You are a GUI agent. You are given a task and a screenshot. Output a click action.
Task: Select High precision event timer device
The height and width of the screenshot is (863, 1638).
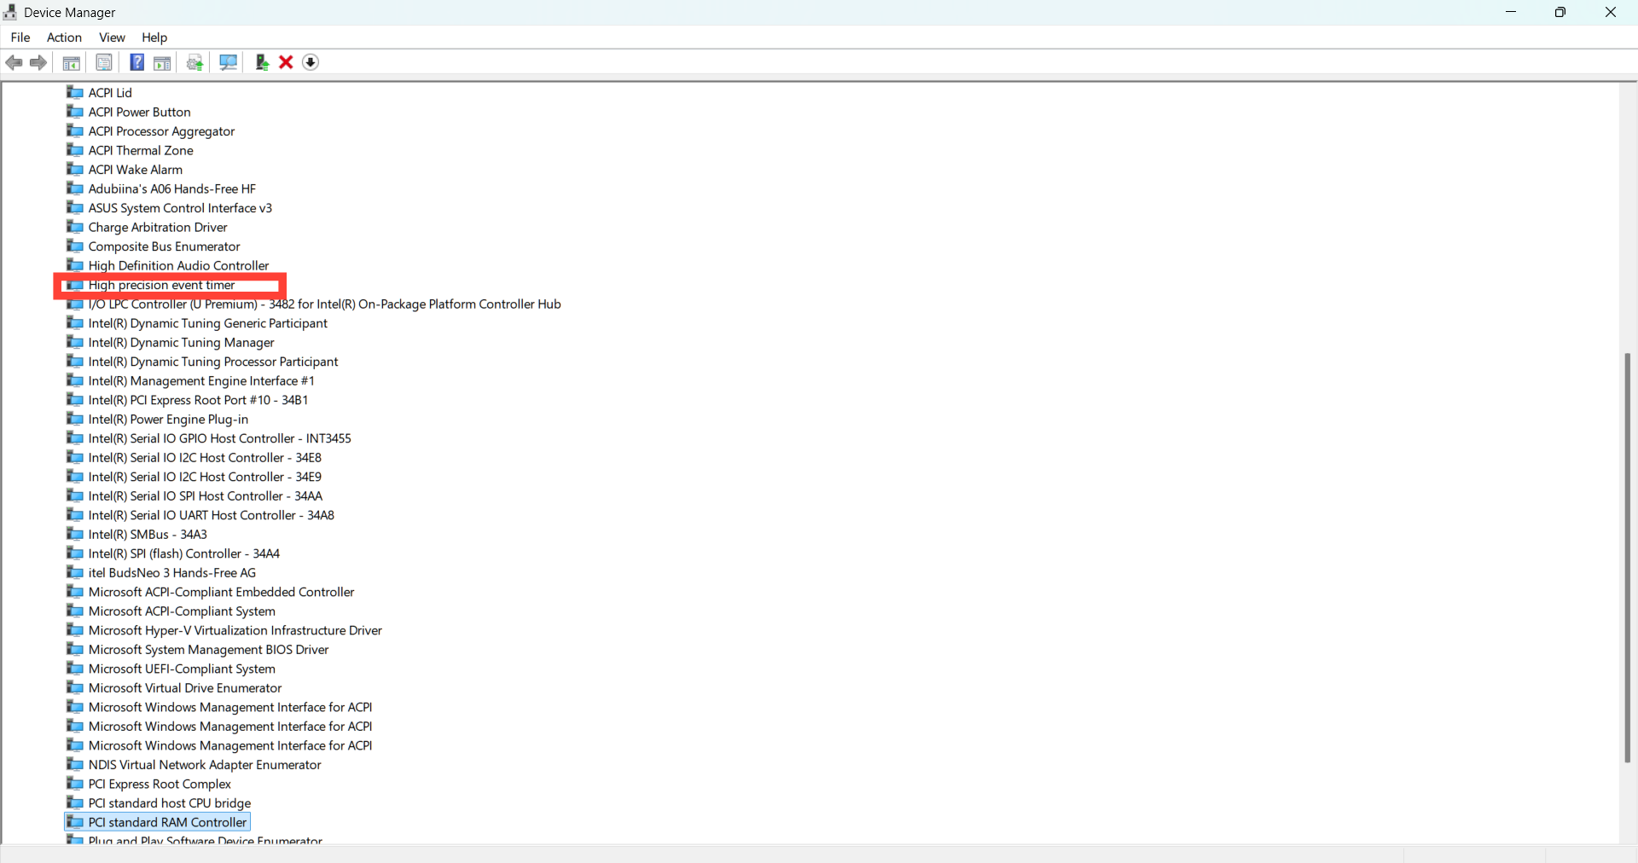point(161,285)
